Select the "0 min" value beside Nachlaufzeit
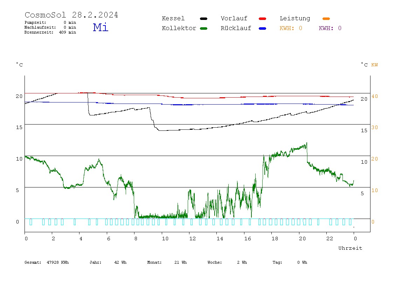 point(70,27)
